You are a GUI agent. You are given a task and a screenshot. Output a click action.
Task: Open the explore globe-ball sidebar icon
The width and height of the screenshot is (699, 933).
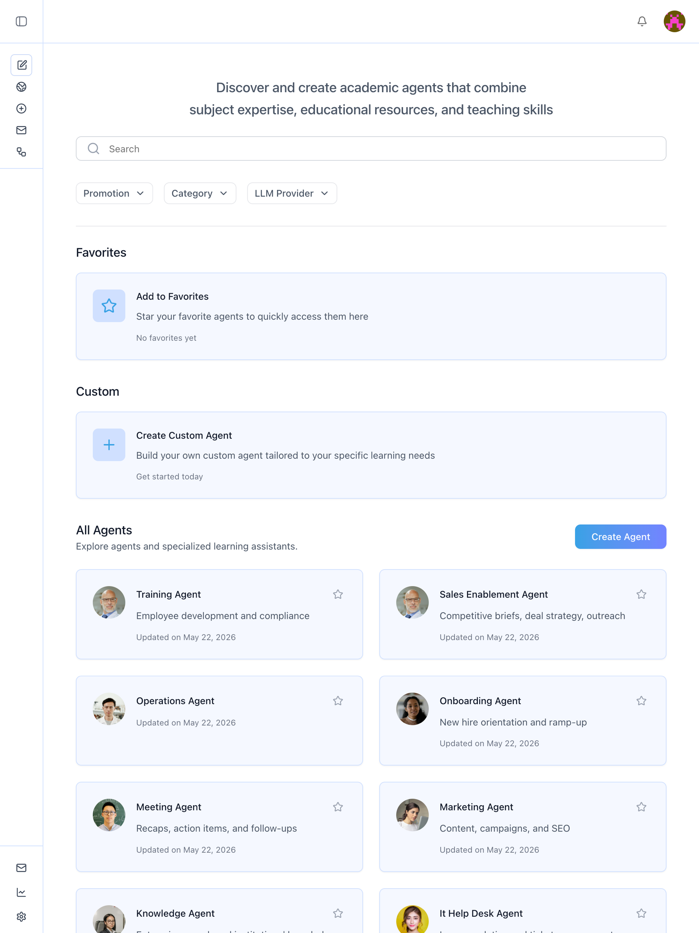pyautogui.click(x=22, y=87)
